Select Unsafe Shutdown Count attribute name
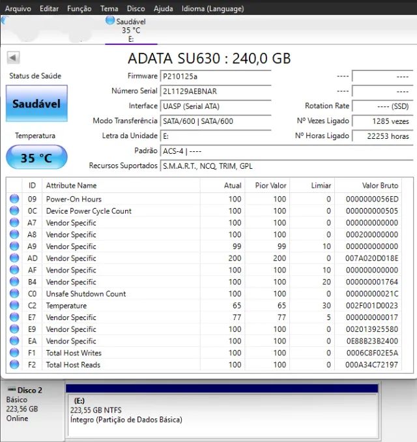 [86, 294]
